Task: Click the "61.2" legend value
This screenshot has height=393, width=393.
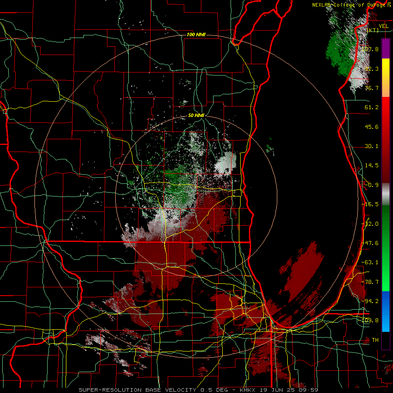Action: (x=372, y=107)
